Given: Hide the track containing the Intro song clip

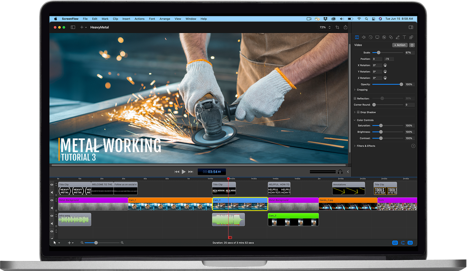Looking at the screenshot, I should (52, 215).
